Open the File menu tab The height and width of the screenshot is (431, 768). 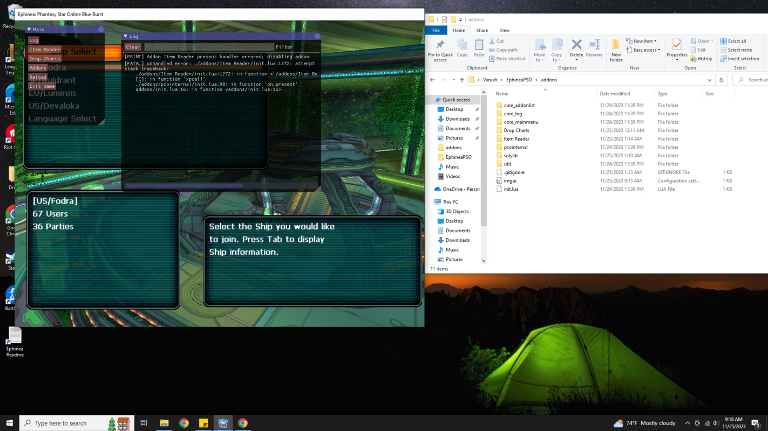[436, 30]
